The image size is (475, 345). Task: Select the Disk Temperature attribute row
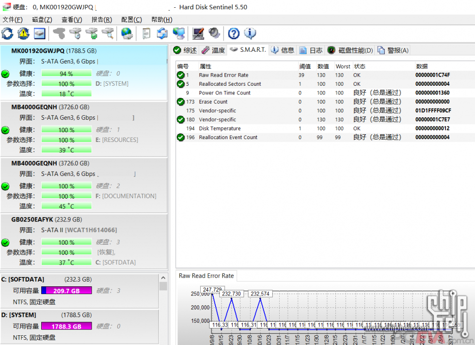coord(325,128)
